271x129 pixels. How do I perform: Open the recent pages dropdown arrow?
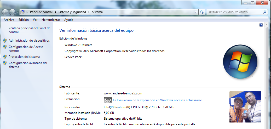[x=18, y=12]
